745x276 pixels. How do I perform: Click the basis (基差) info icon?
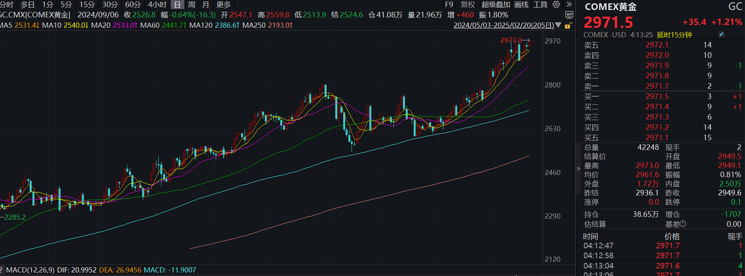coord(683,224)
